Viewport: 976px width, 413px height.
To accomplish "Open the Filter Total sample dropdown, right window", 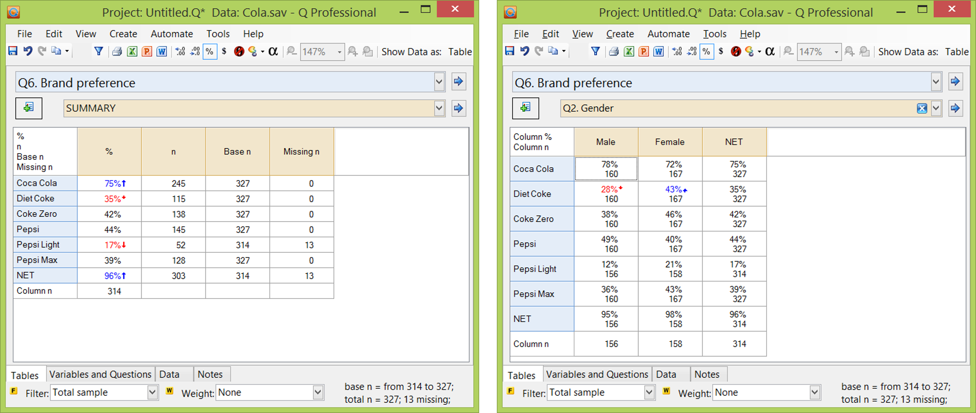I will coord(649,392).
